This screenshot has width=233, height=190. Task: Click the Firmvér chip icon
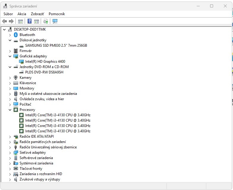(x=15, y=51)
